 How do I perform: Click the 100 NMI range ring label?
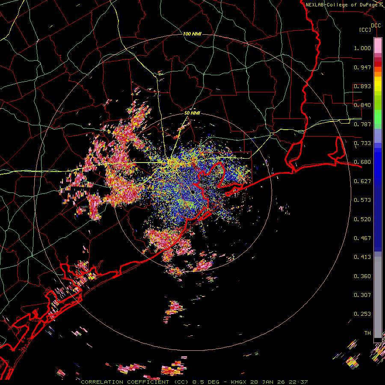pos(192,34)
